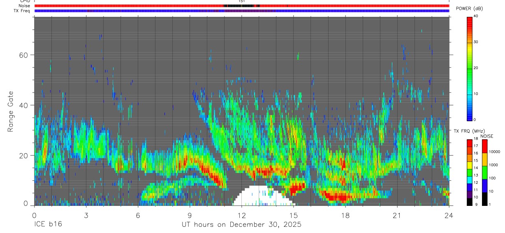The width and height of the screenshot is (505, 233).
Task: Click the red 17–18 MHz TX FRQ swatch
Action: pyautogui.click(x=470, y=143)
